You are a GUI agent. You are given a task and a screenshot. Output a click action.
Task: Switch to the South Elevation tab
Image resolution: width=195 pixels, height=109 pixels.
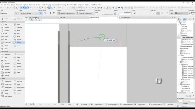126,18
